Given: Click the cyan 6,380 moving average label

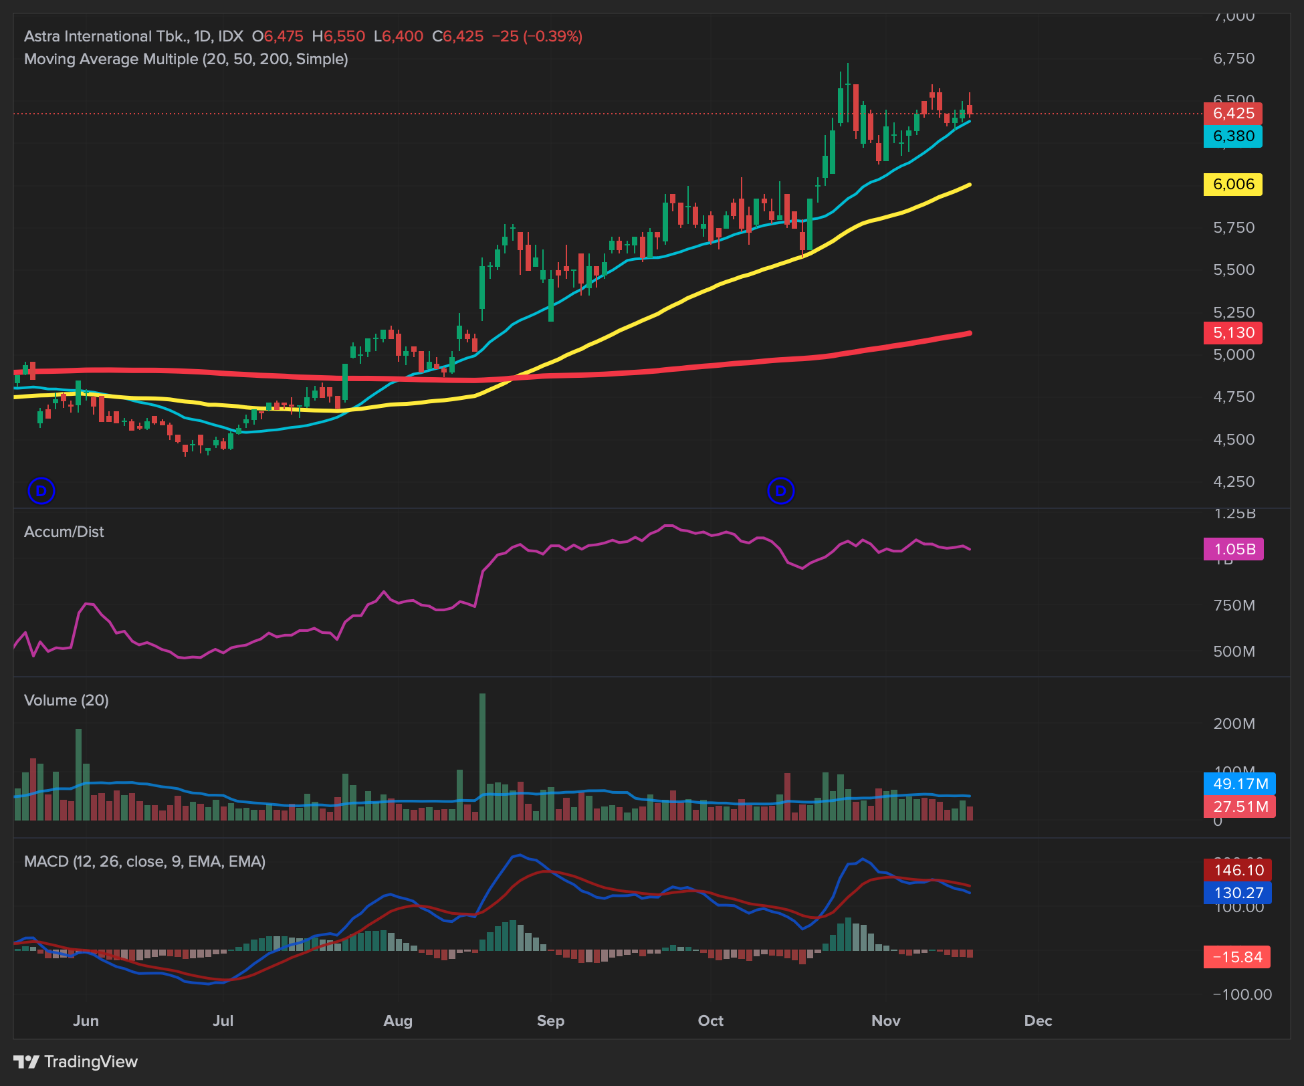Looking at the screenshot, I should point(1232,136).
